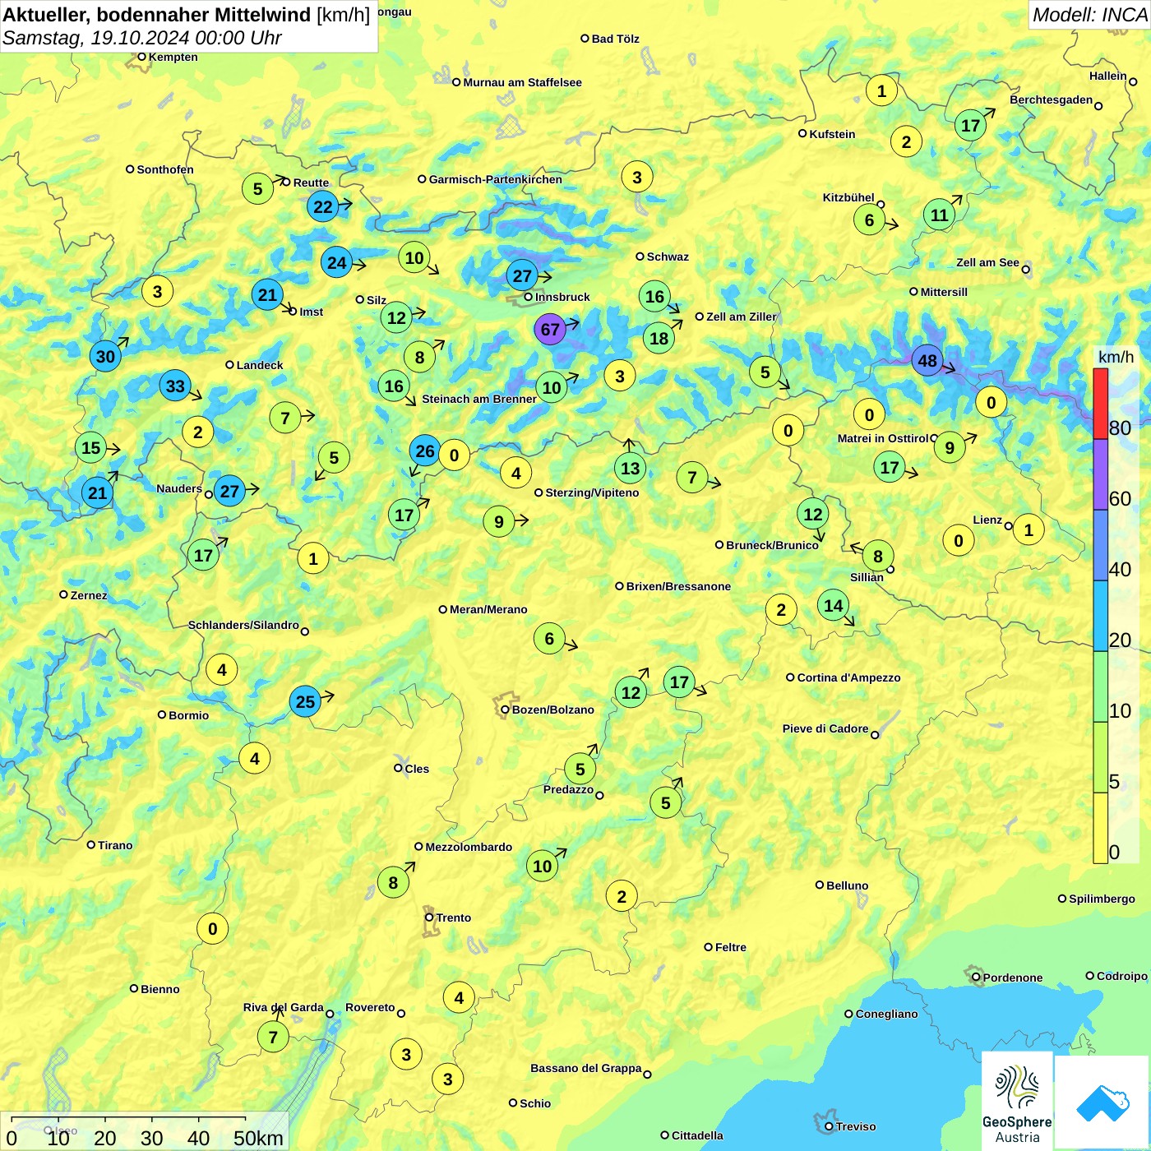Click the 'Samstag, 19.10.2024 00:00 Uhr' timestamp
This screenshot has height=1151, width=1151.
pos(142,38)
